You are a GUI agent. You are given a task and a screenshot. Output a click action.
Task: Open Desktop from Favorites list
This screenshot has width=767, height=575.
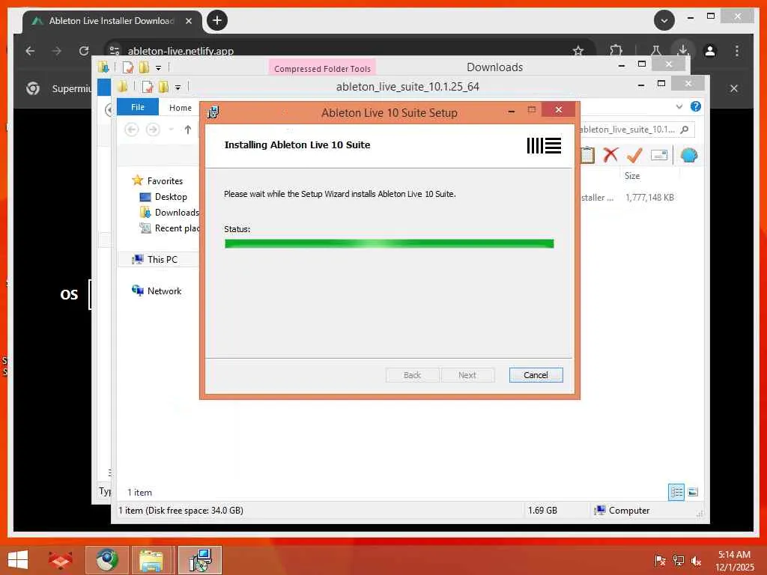point(171,197)
